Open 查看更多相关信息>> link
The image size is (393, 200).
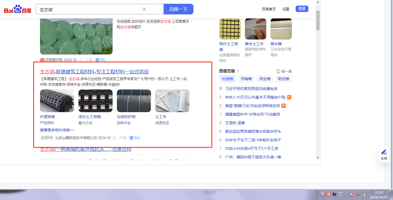tap(57, 130)
